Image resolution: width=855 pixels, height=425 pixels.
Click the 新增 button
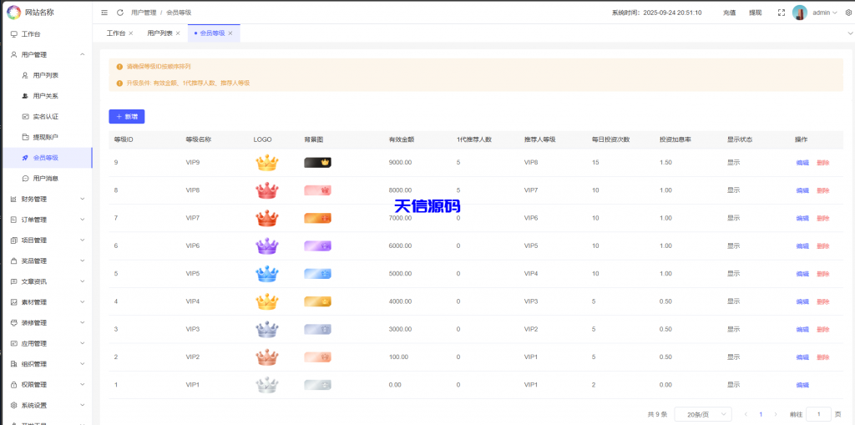[x=127, y=116]
